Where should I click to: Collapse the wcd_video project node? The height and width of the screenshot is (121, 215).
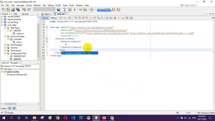(2, 25)
